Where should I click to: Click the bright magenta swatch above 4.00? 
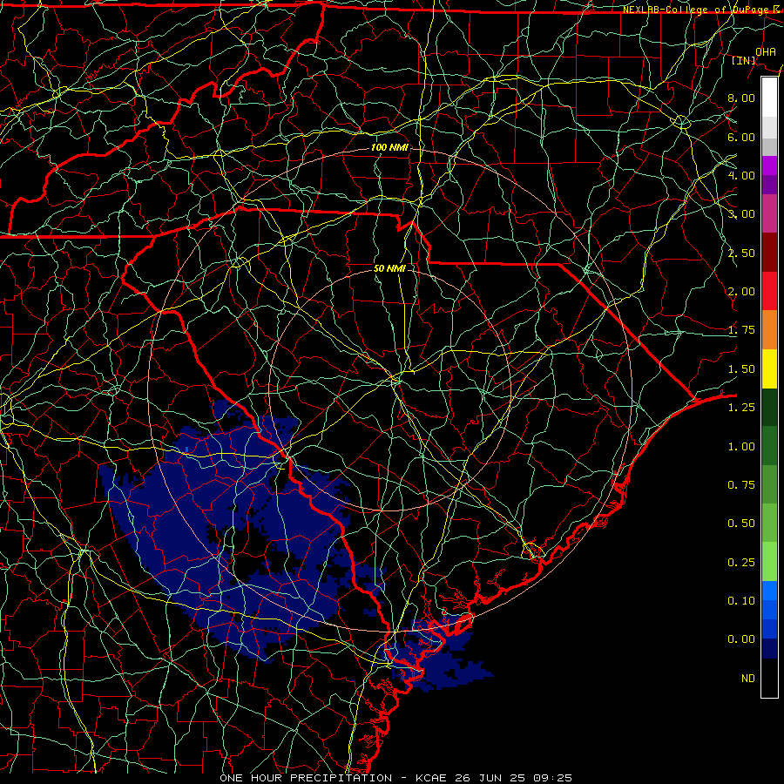click(769, 166)
